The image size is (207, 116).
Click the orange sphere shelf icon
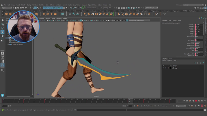(6, 14)
